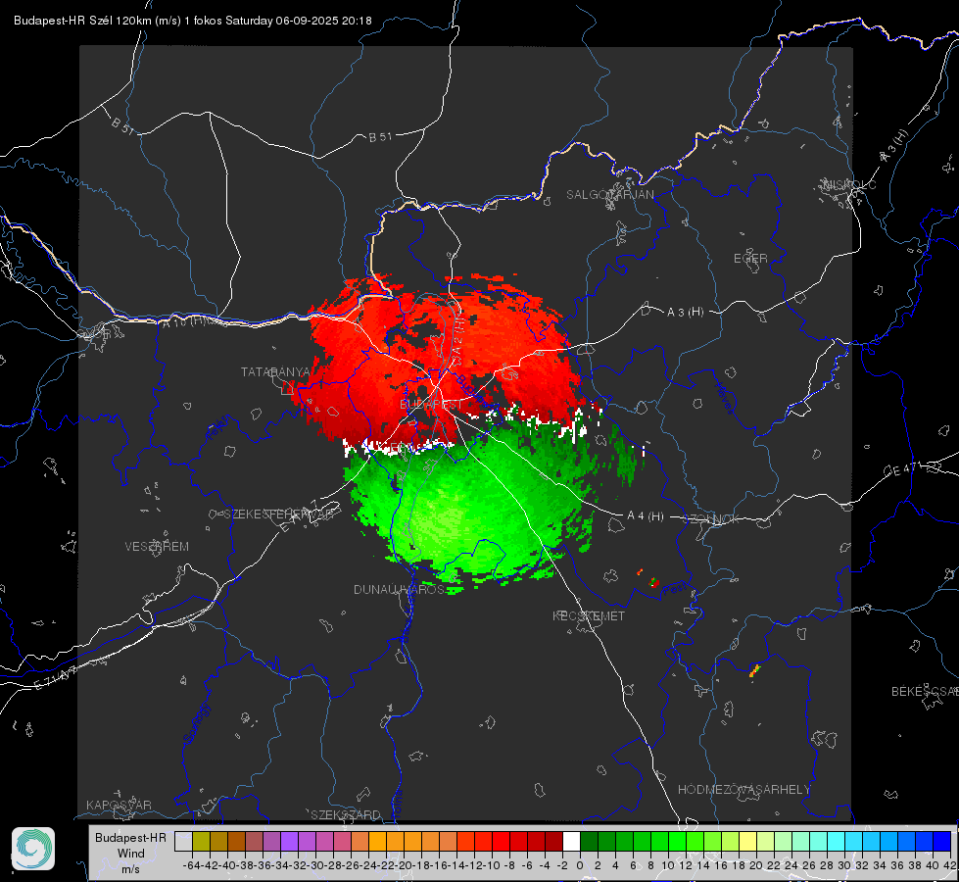Choose the light gray swatch left of -64
The image size is (959, 882).
click(183, 841)
